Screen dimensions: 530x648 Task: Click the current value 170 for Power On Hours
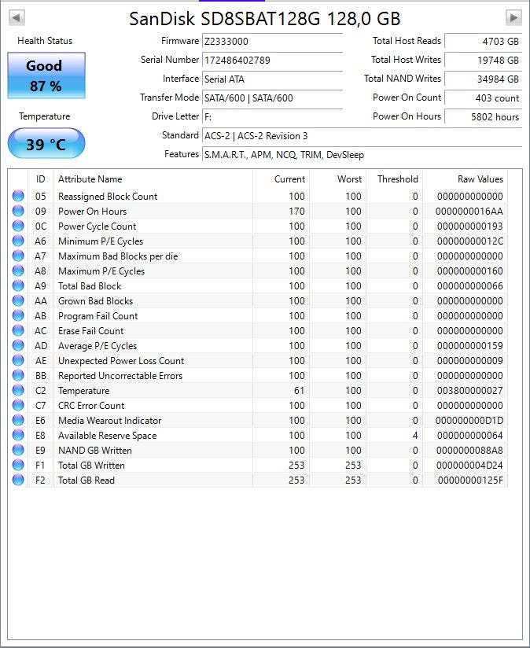(x=296, y=212)
